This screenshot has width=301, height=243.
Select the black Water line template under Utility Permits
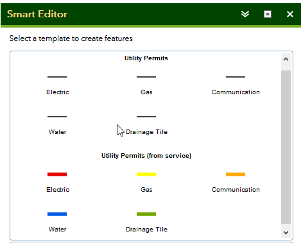pyautogui.click(x=57, y=117)
